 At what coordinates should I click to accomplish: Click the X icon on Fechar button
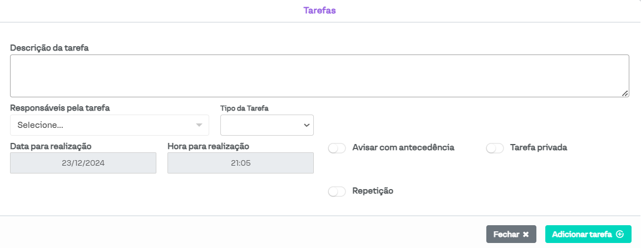click(x=526, y=235)
